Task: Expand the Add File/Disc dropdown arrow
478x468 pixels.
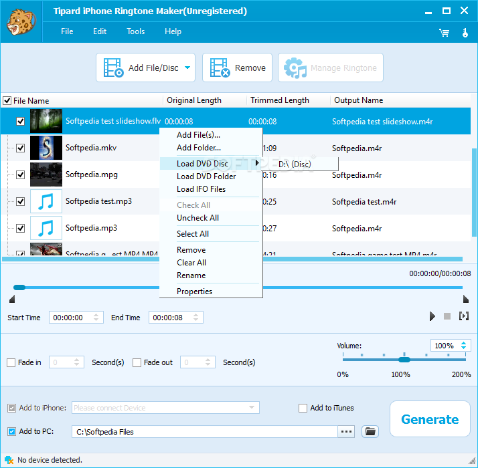Action: 187,68
